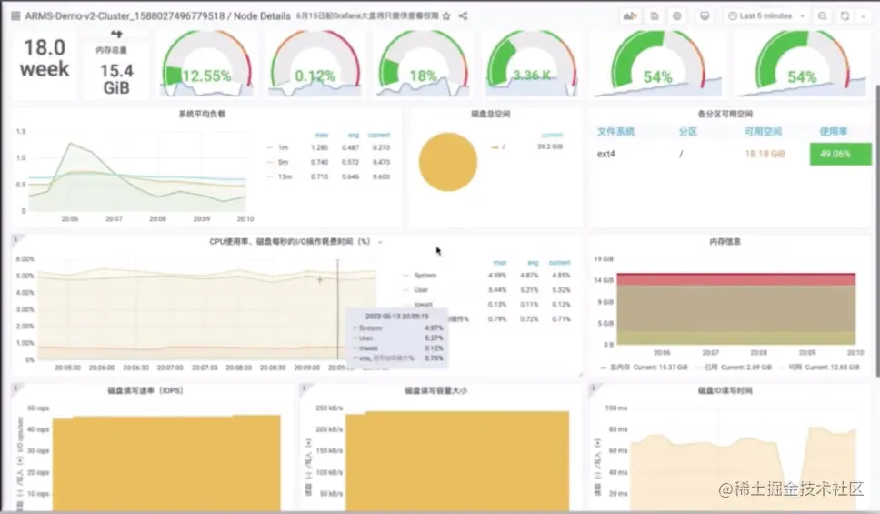Open the 磁盘总空间 panel title

click(x=491, y=114)
